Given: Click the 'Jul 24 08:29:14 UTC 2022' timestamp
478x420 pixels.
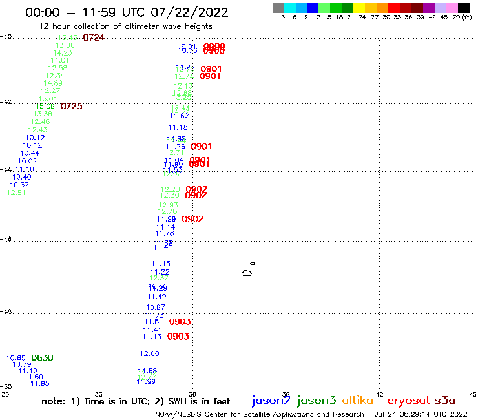Looking at the screenshot, I should tap(421, 415).
